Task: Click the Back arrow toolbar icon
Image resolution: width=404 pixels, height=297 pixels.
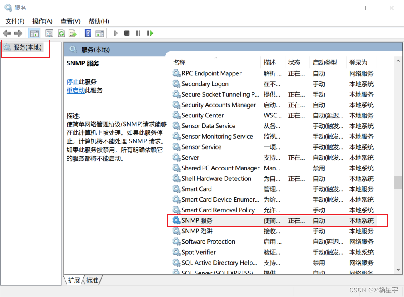Action: click(x=7, y=33)
